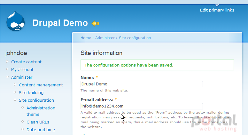Open Administer breadcrumb link

[x=105, y=38]
